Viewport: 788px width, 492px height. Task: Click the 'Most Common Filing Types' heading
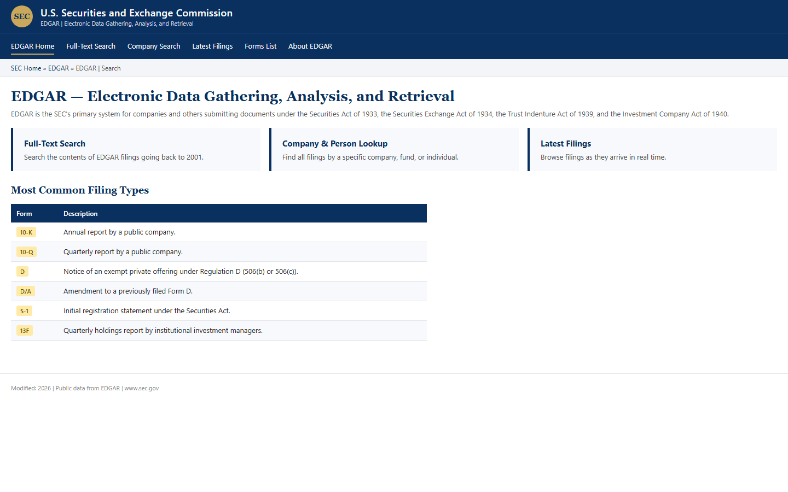pos(80,190)
